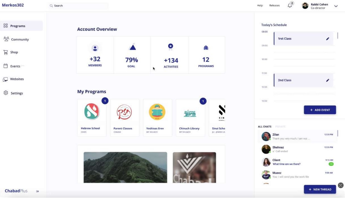Image resolution: width=345 pixels, height=198 pixels.
Task: Click the Programs grid icon
Action: [6, 26]
